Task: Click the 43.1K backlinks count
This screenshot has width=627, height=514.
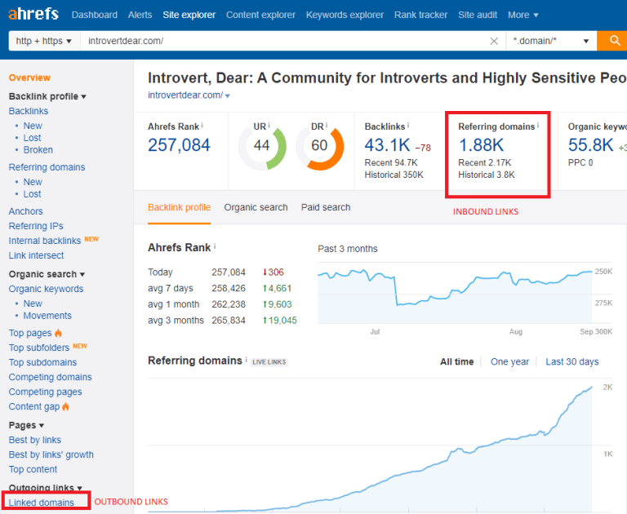Action: pyautogui.click(x=387, y=145)
